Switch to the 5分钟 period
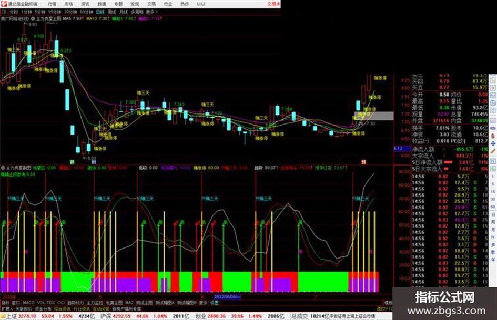The image size is (497, 320). 39,12
